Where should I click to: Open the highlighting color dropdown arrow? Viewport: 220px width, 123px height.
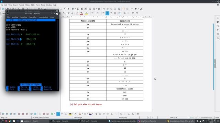point(89,13)
